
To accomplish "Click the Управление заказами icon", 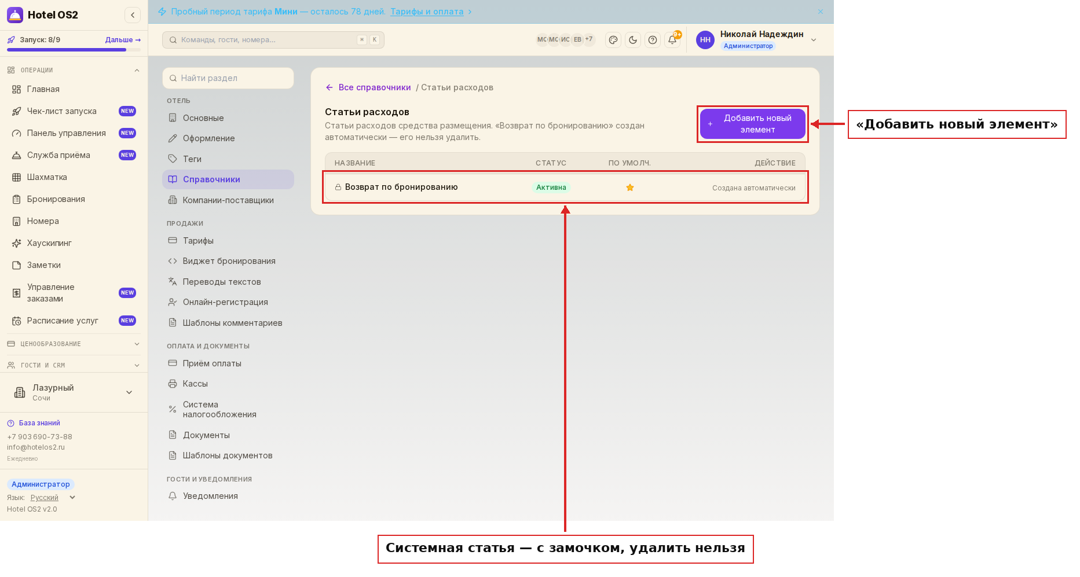I will coord(16,293).
